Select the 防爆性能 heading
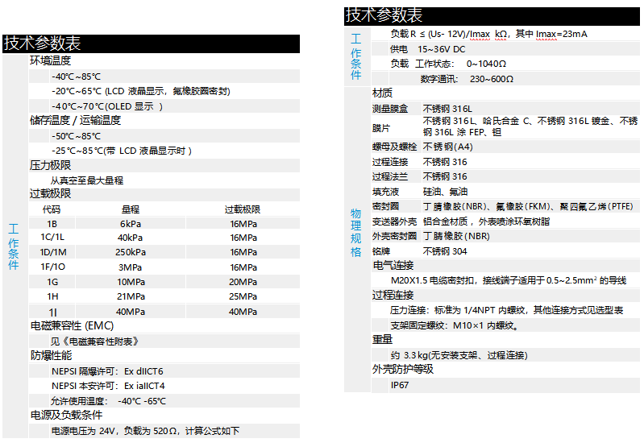The height and width of the screenshot is (447, 644). coord(50,355)
